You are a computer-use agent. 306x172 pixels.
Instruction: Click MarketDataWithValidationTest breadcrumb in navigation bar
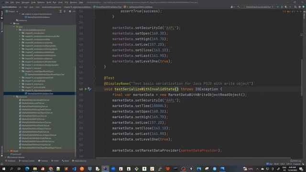click(x=107, y=7)
